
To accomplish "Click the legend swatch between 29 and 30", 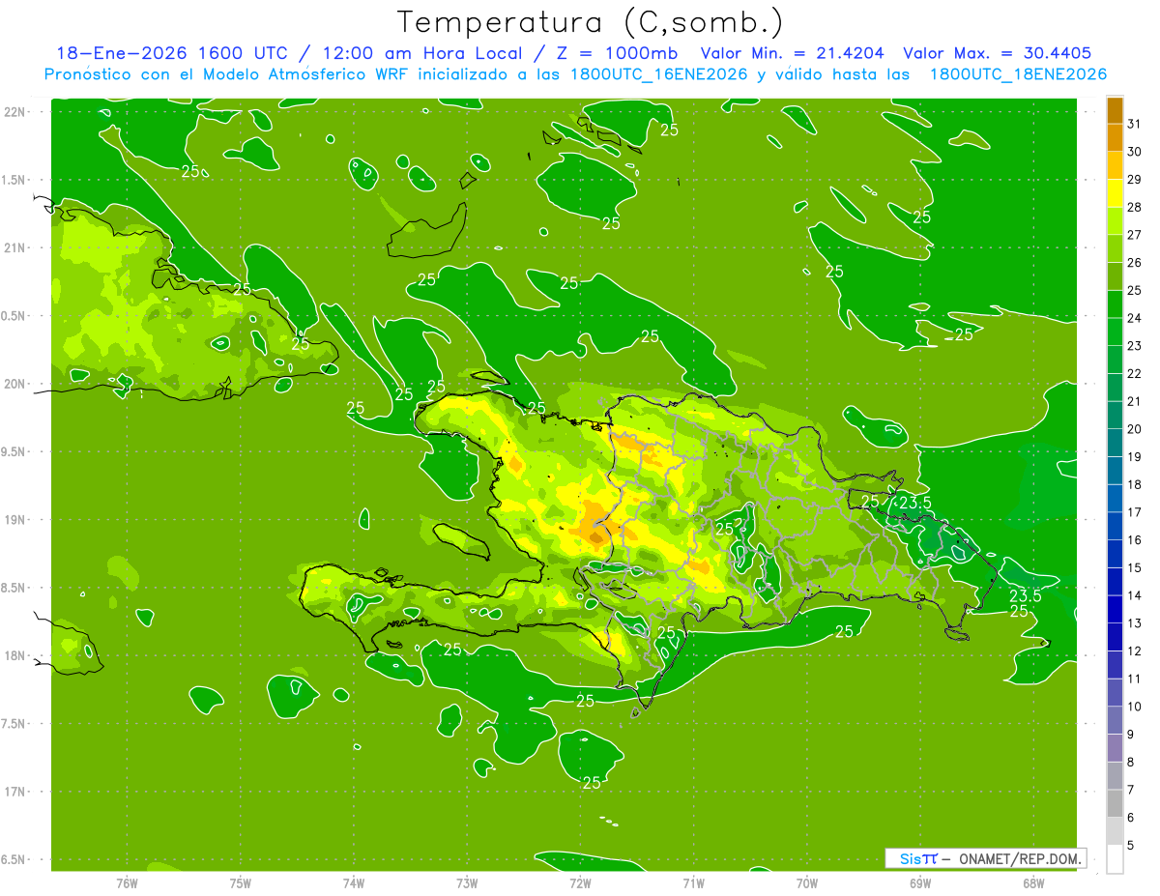I will [1115, 165].
